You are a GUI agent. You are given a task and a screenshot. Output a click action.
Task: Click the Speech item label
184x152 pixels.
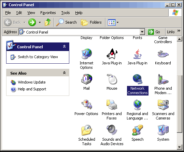pos(138,139)
